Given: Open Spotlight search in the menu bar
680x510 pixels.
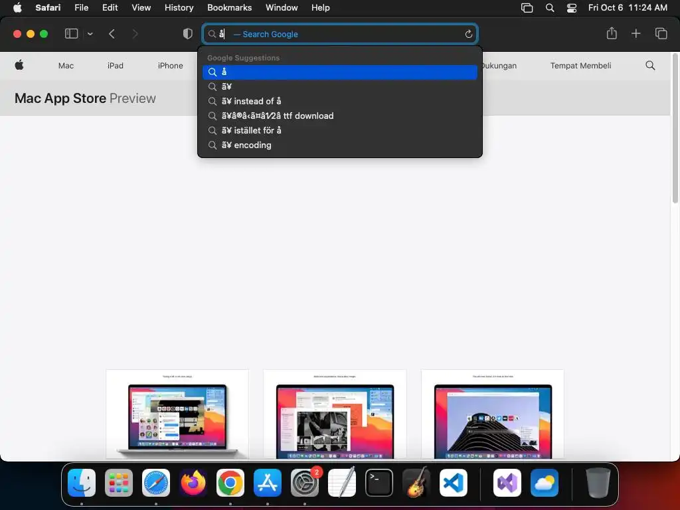Looking at the screenshot, I should [550, 8].
